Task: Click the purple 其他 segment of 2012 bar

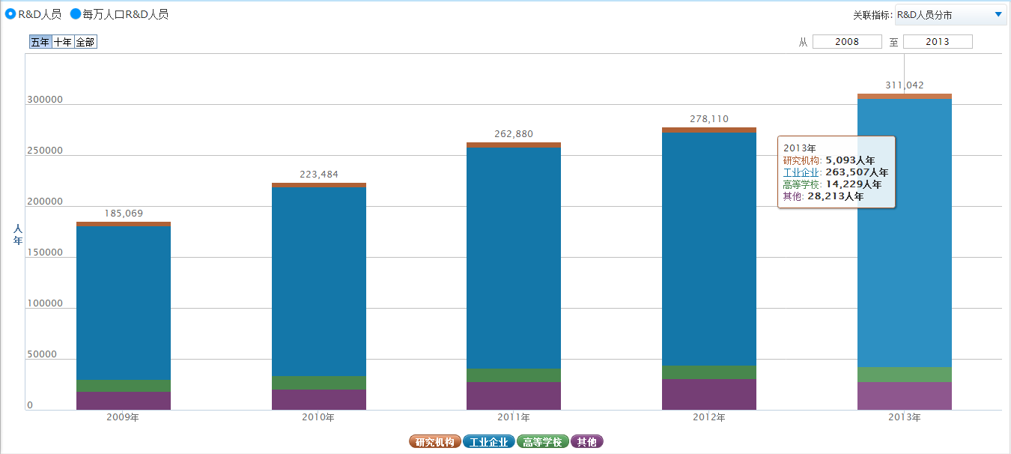Action: pyautogui.click(x=709, y=395)
